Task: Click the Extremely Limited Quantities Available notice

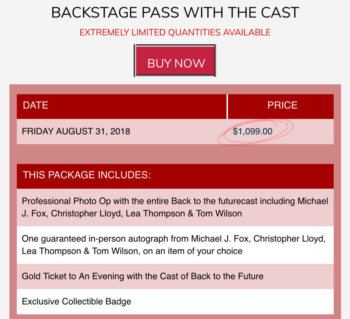Action: click(x=175, y=33)
